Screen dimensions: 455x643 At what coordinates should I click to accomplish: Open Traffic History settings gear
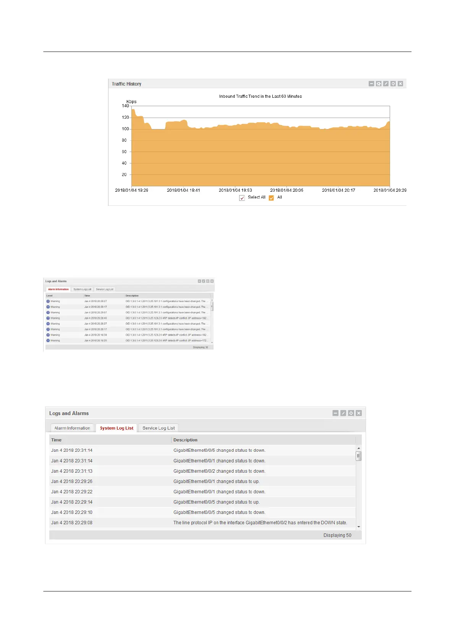379,84
